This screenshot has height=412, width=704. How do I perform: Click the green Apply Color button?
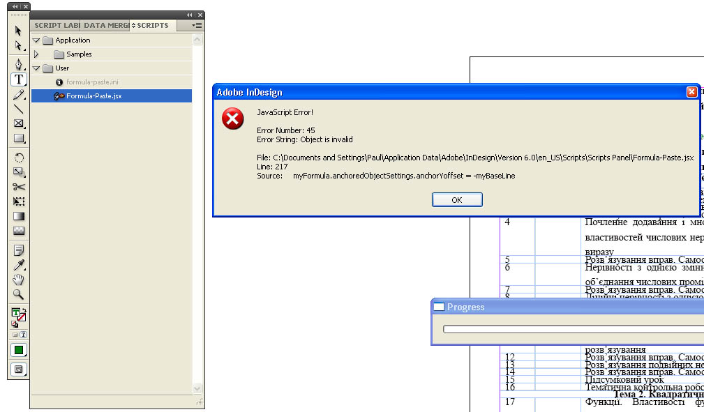[18, 350]
